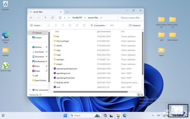Go up one folder level
This screenshot has height=119, width=190.
click(45, 18)
